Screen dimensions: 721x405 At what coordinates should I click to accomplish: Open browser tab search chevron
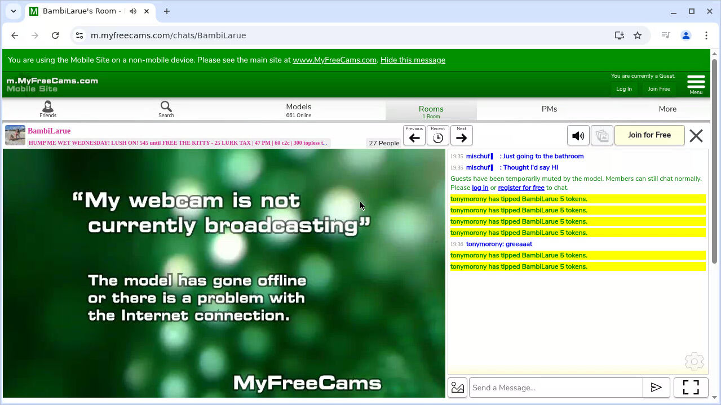click(14, 11)
